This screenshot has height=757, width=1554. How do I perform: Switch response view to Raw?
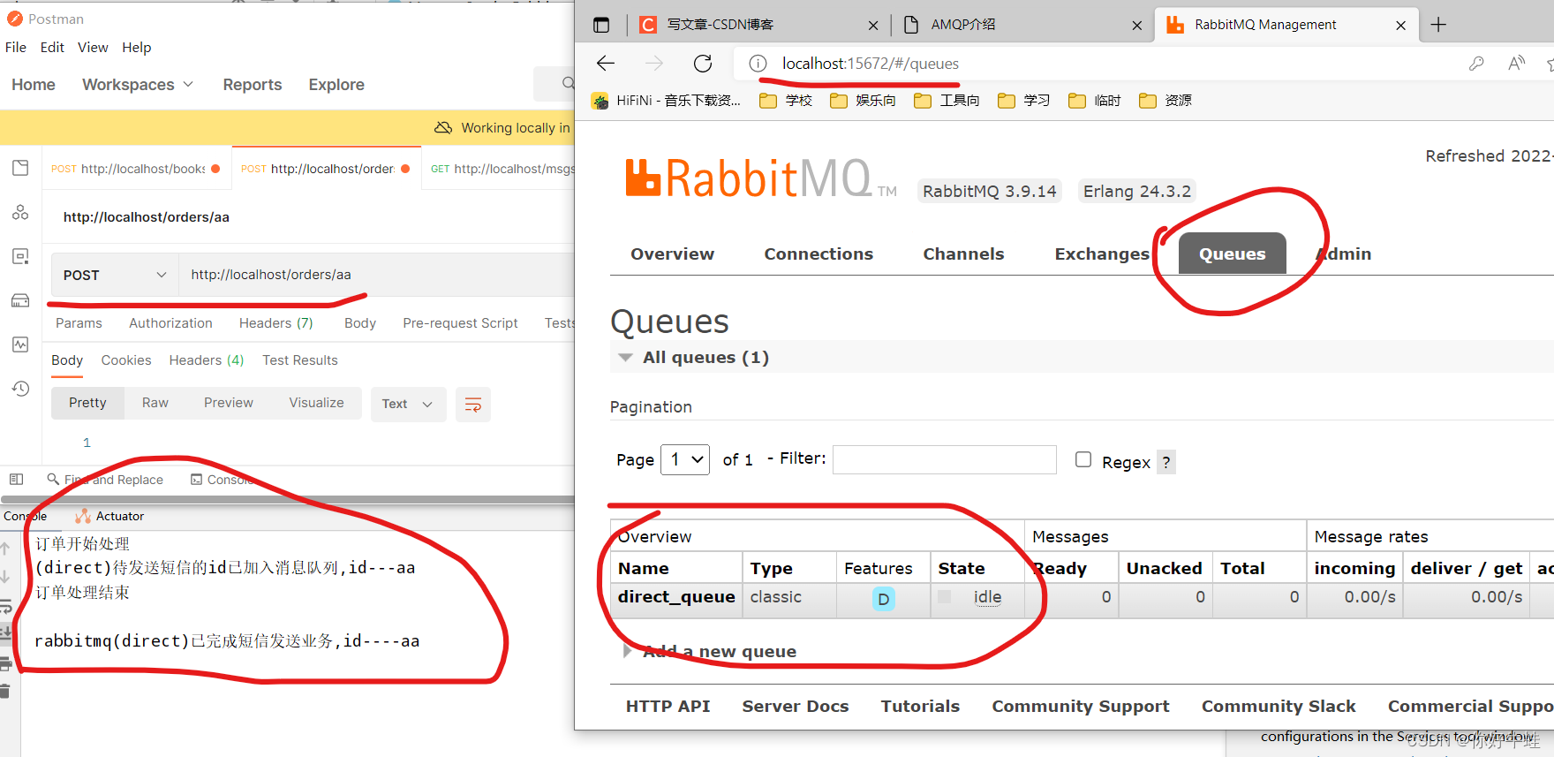click(155, 403)
